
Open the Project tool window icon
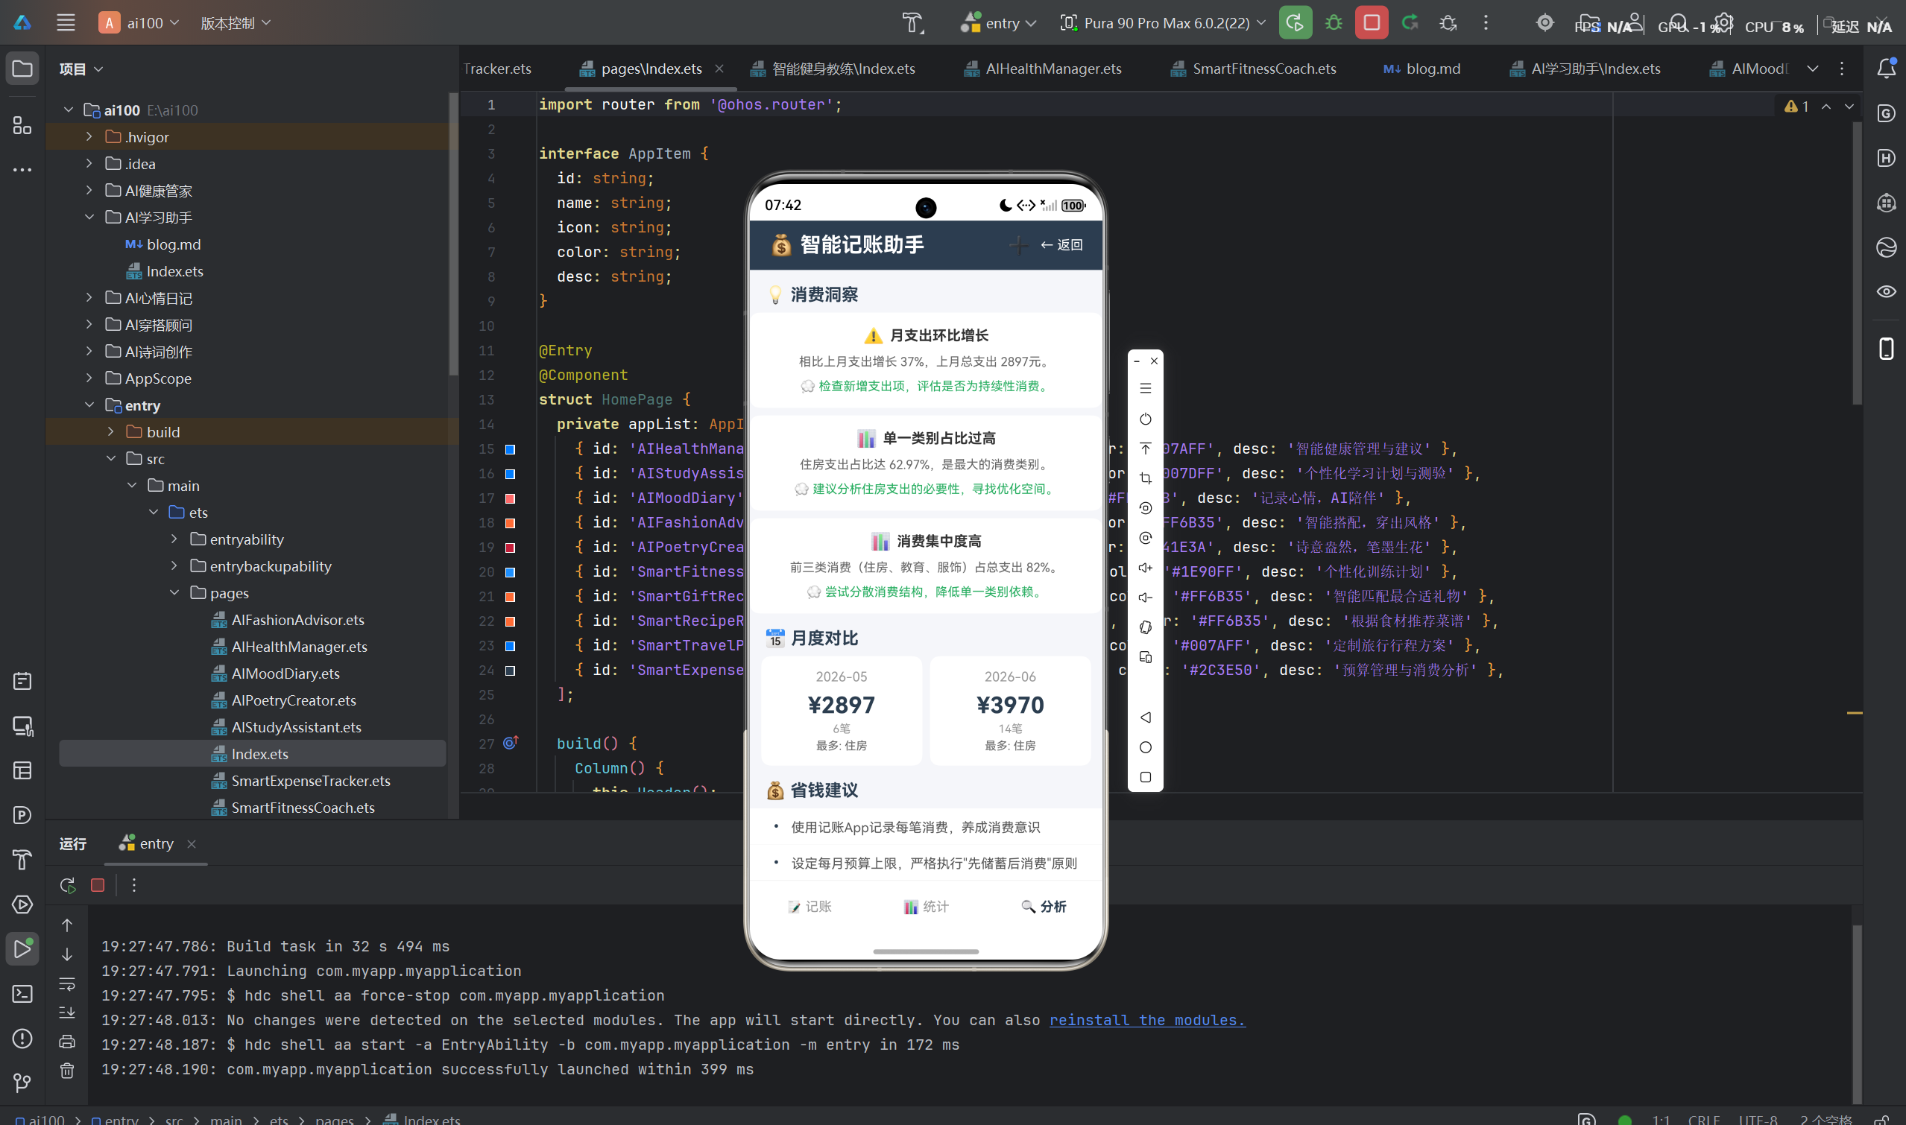[x=22, y=69]
